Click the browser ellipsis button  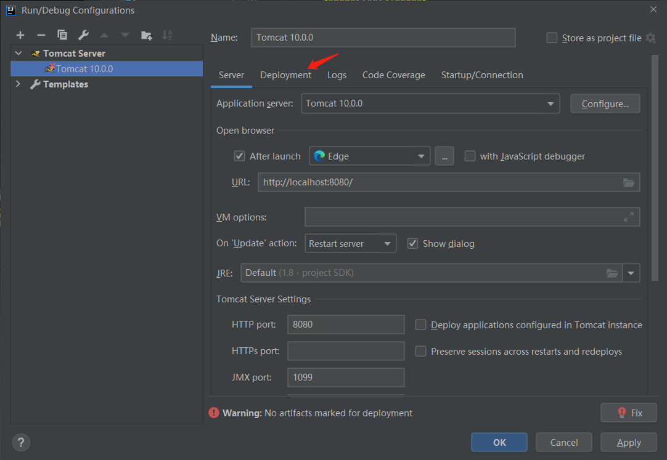pyautogui.click(x=444, y=156)
